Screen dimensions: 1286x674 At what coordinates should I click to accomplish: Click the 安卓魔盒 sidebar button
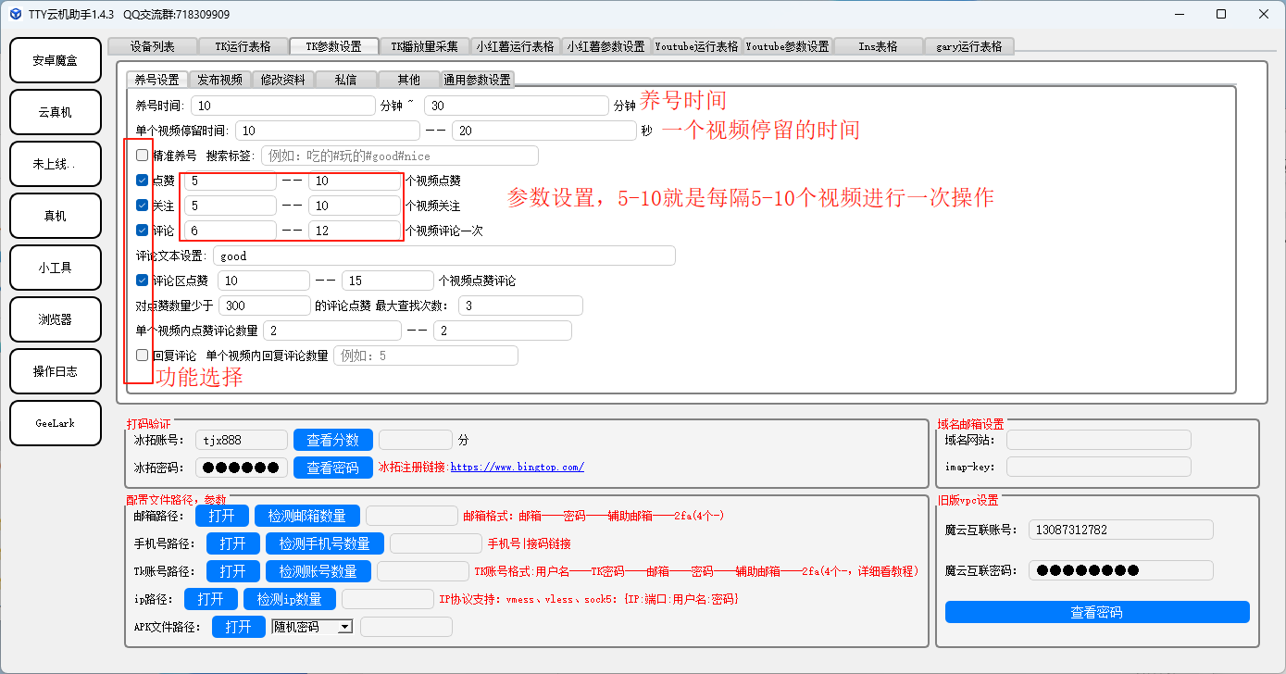pyautogui.click(x=55, y=60)
